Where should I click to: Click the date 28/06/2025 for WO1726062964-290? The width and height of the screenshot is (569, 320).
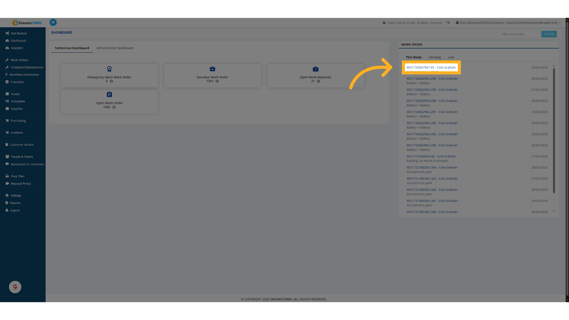click(539, 79)
